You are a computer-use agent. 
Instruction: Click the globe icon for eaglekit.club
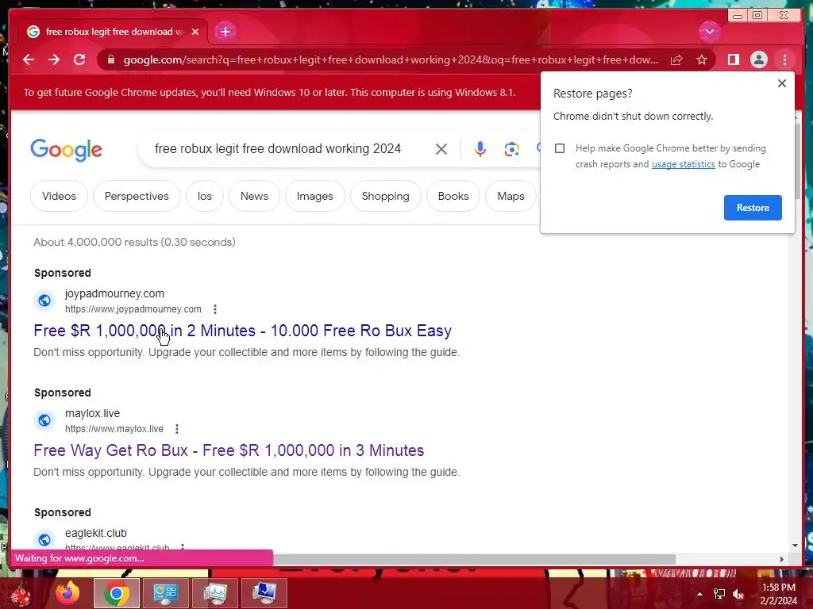[x=44, y=539]
